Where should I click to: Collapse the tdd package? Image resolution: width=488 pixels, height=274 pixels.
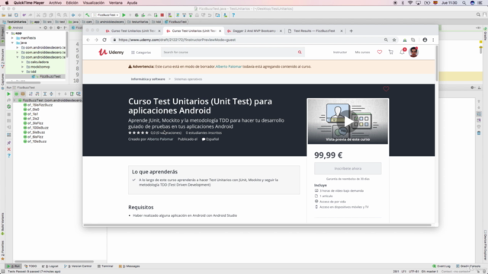(x=22, y=72)
